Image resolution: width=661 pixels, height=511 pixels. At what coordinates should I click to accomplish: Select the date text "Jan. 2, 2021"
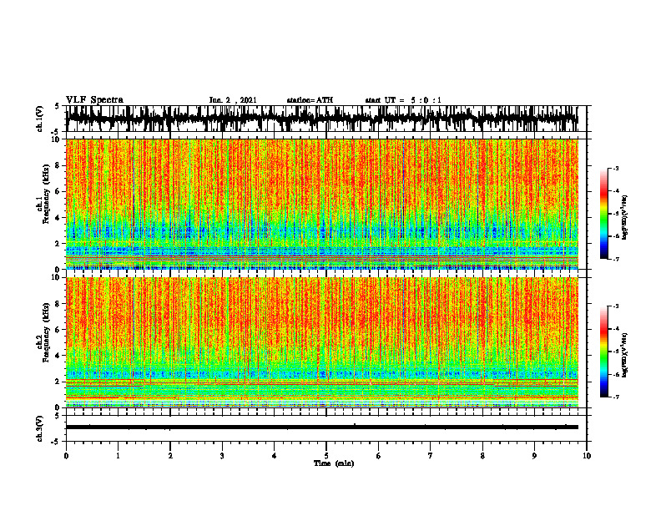pyautogui.click(x=233, y=100)
